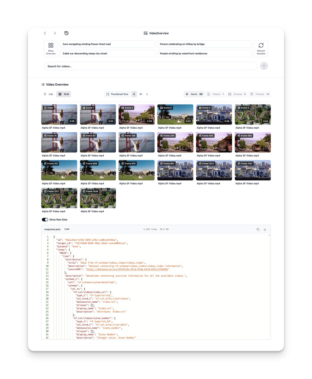Pick 'Cars navigating winding flower-lined road' sample
Viewport: 312px width, 379px height.
point(107,44)
